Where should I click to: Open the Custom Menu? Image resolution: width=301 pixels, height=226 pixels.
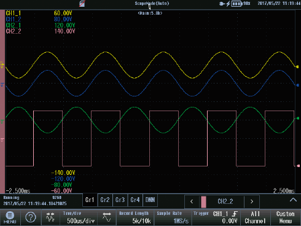coord(286,217)
